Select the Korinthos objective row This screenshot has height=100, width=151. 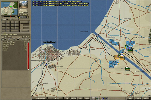[x=15, y=48]
